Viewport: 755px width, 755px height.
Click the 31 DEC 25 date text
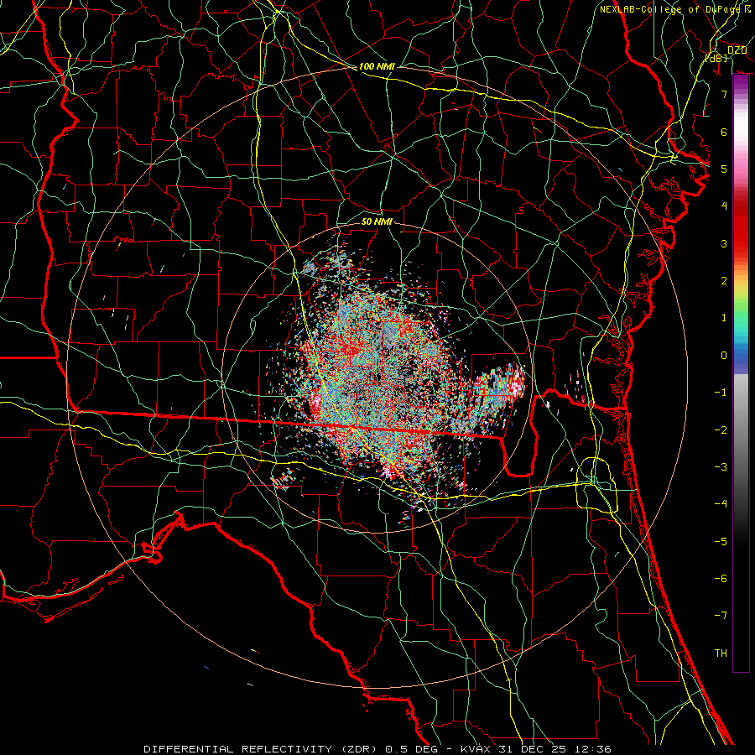pyautogui.click(x=531, y=749)
